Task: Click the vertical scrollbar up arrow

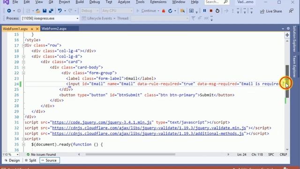Action: click(287, 41)
